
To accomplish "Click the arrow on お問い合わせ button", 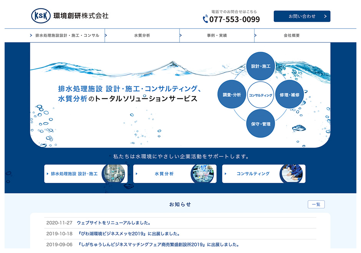I will (x=325, y=16).
